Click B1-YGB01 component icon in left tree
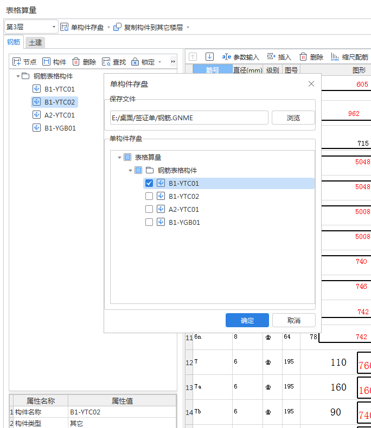This screenshot has height=428, width=371. coord(36,128)
